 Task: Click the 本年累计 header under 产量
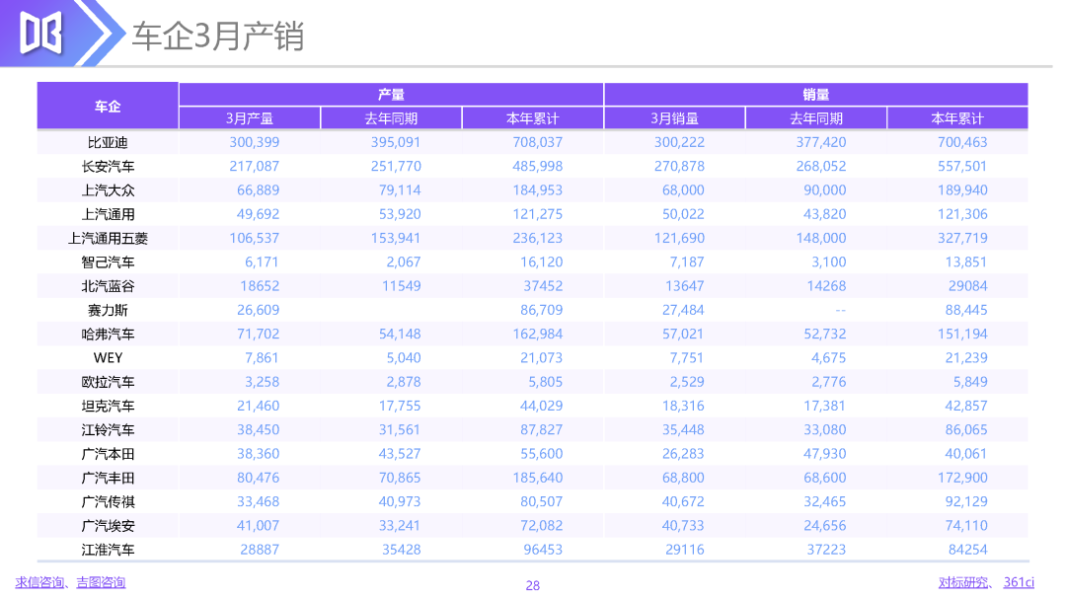[x=532, y=118]
